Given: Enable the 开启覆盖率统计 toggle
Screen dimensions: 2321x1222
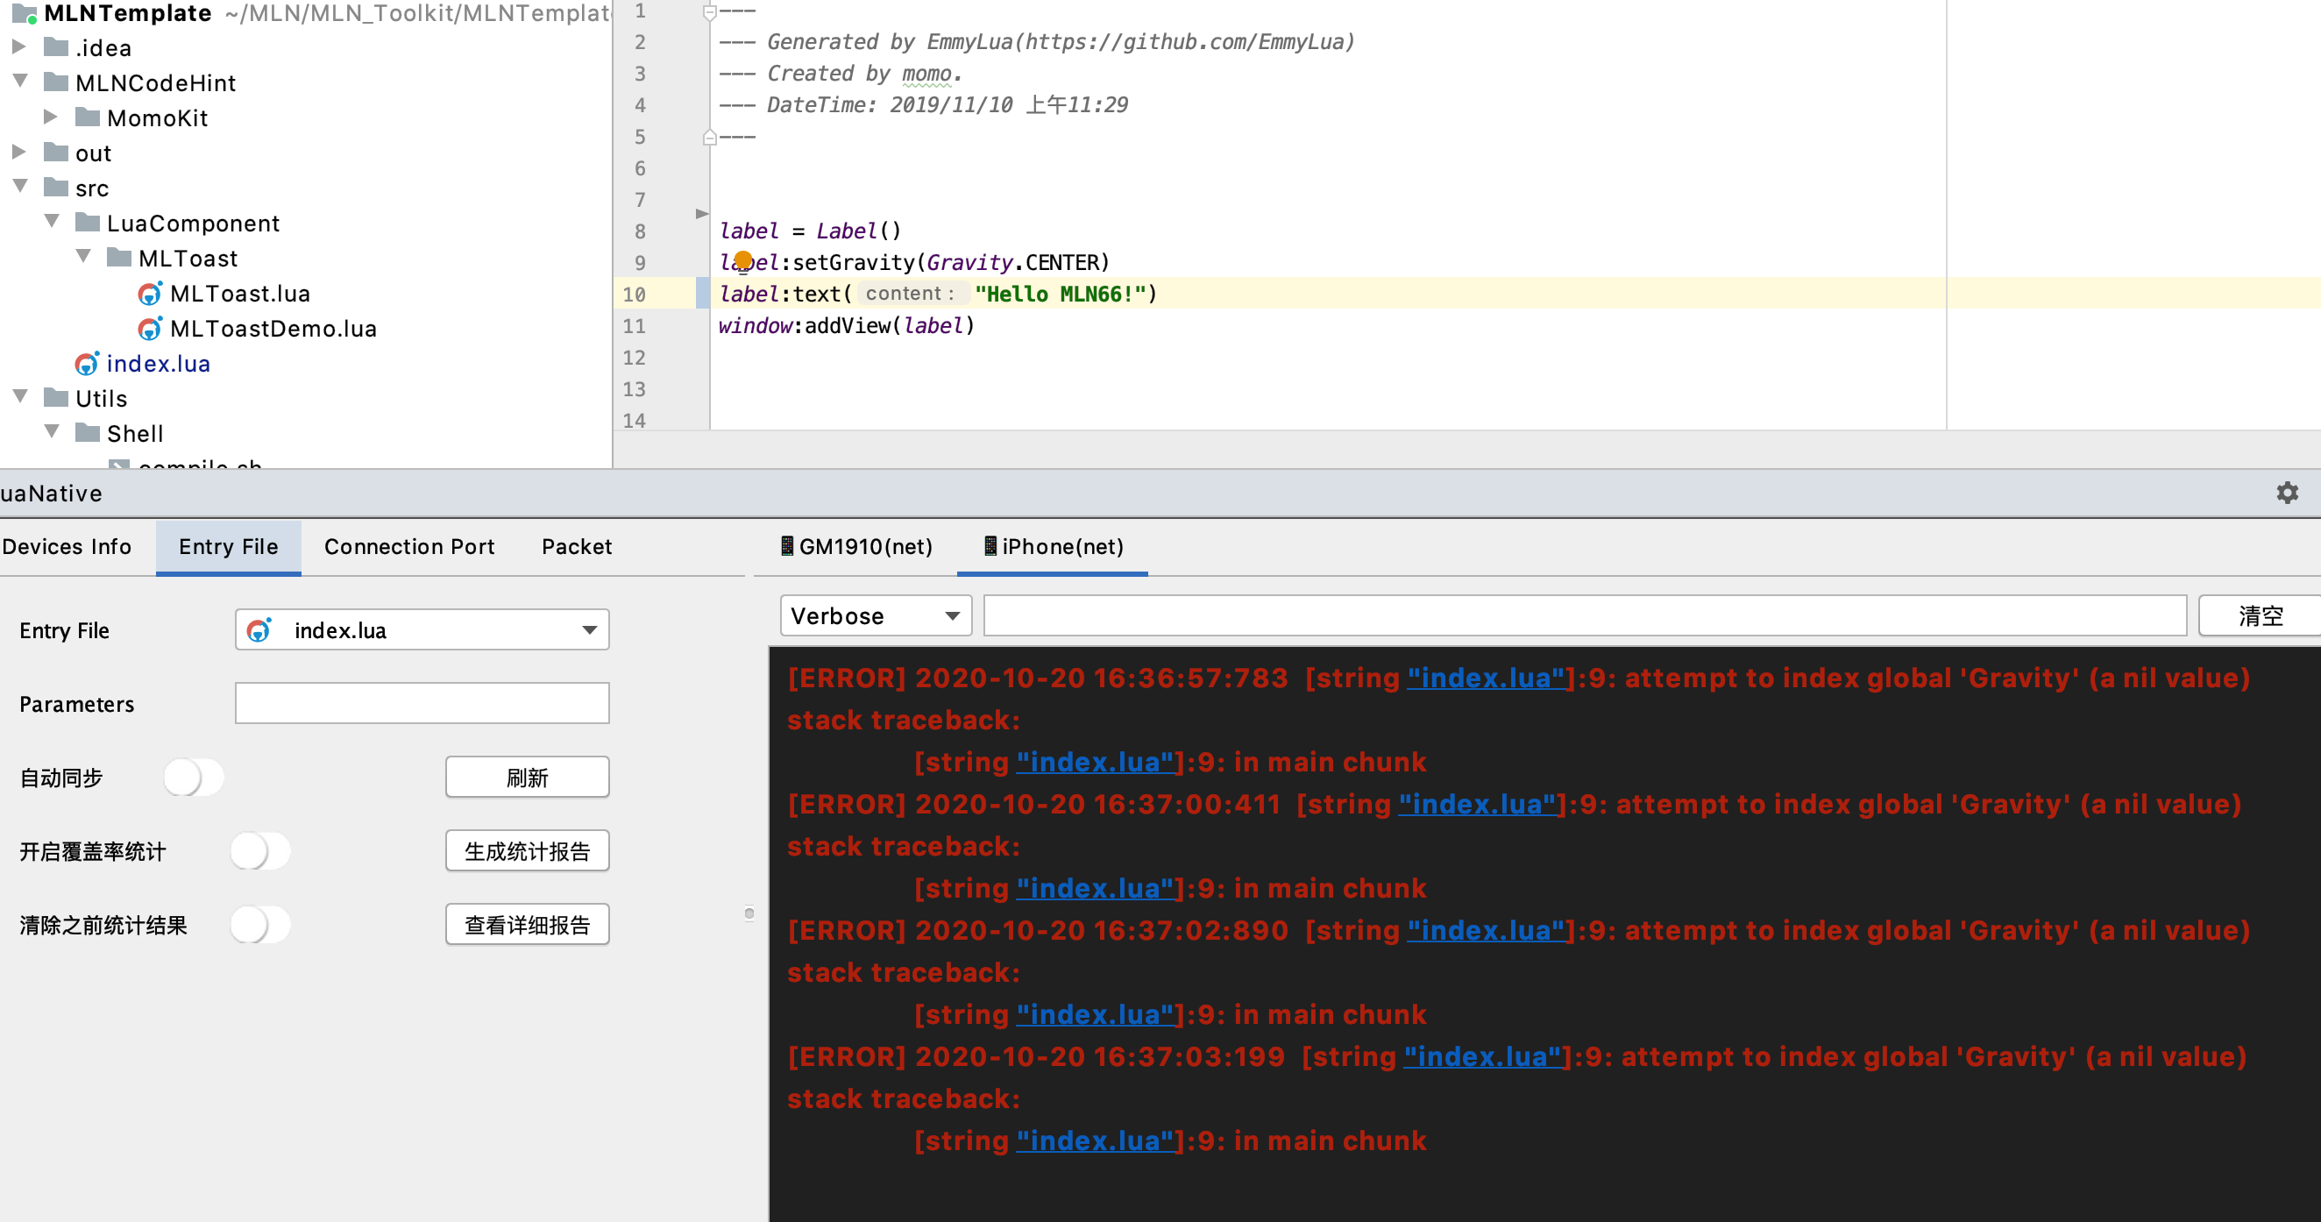Looking at the screenshot, I should point(259,849).
